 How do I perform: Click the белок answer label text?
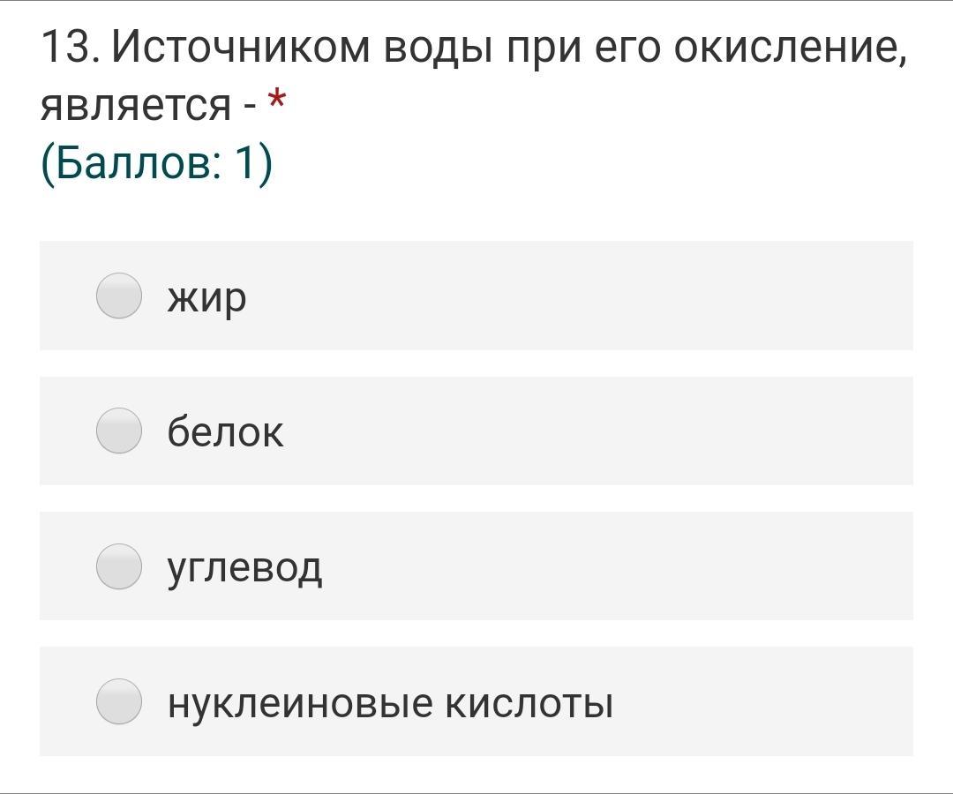click(x=225, y=432)
